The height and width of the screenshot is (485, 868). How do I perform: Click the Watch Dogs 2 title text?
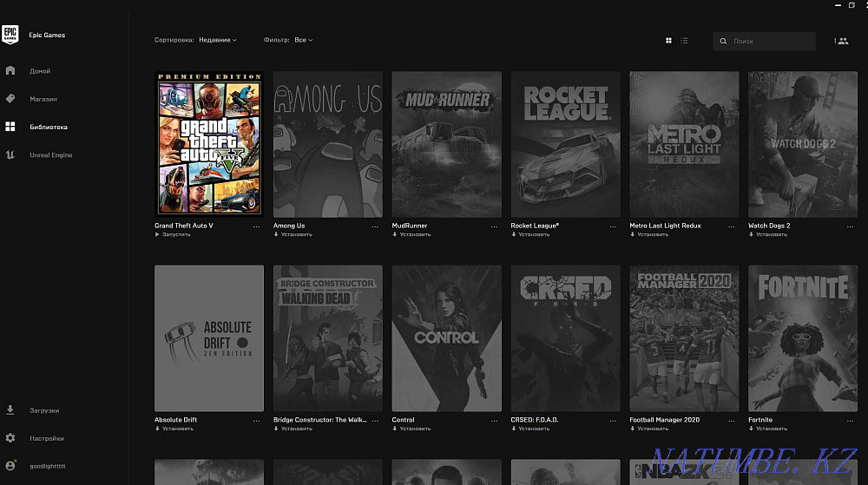pos(769,226)
